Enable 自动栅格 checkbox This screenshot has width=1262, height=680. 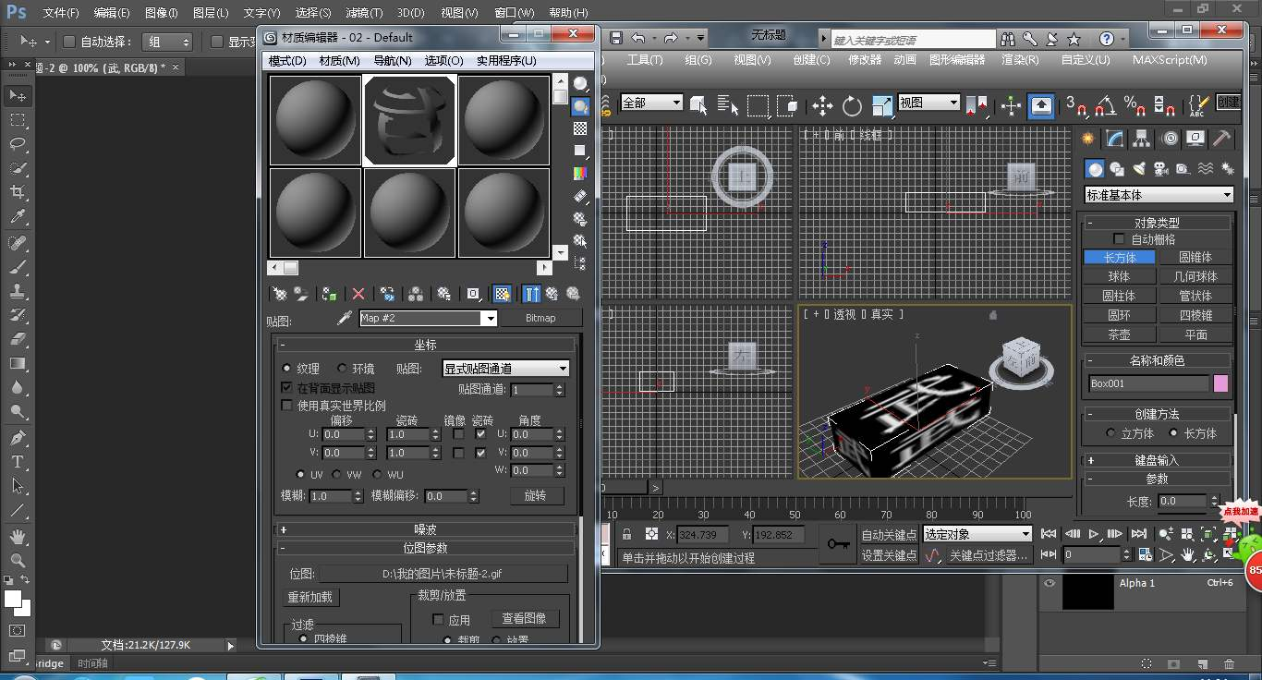1119,239
